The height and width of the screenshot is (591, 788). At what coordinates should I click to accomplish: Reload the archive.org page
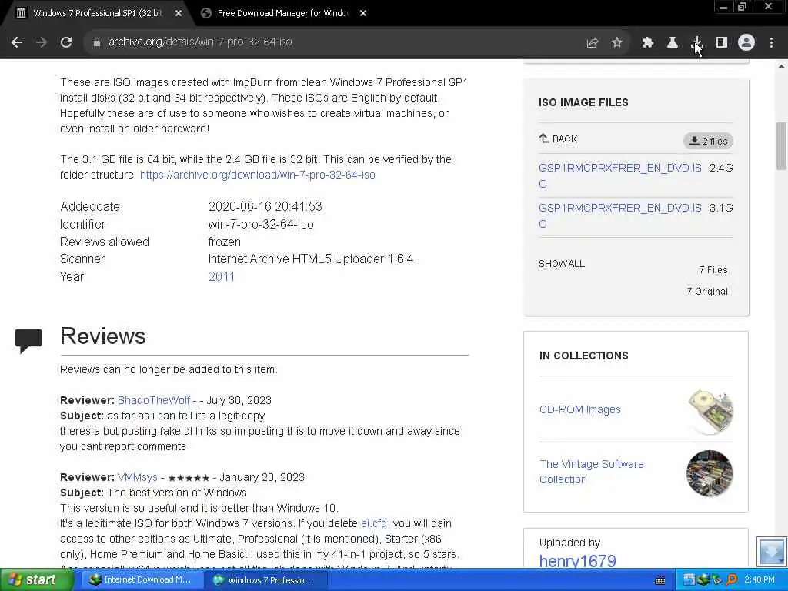click(x=66, y=42)
